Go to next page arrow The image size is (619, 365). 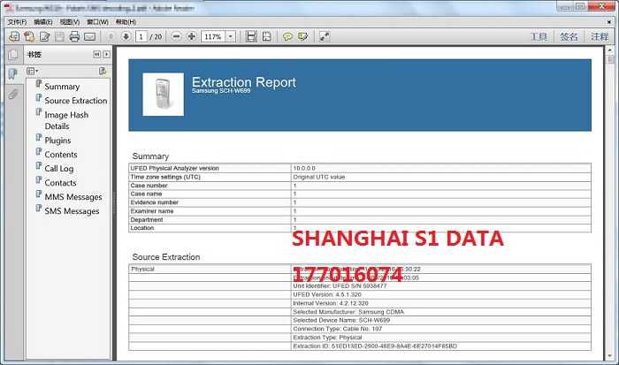pyautogui.click(x=126, y=36)
